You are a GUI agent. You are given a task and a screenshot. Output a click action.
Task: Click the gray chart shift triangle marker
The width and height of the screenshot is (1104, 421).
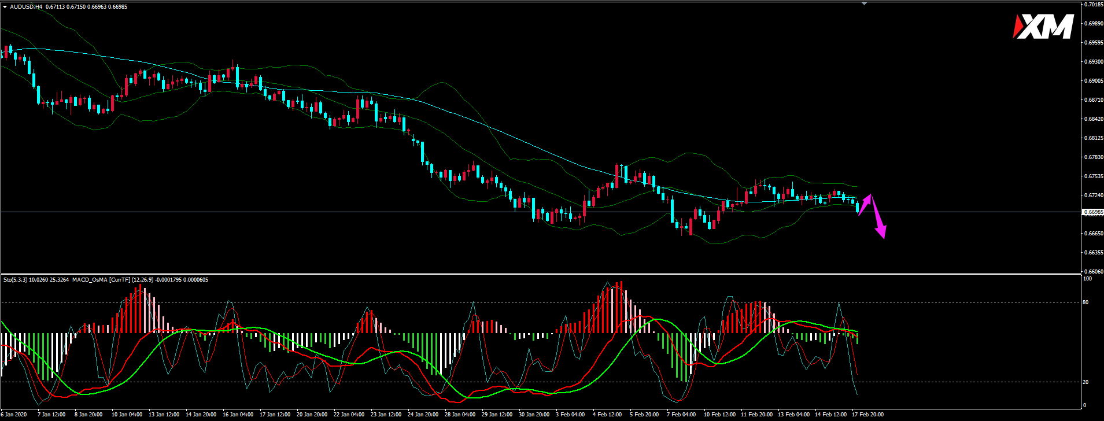coord(864,3)
